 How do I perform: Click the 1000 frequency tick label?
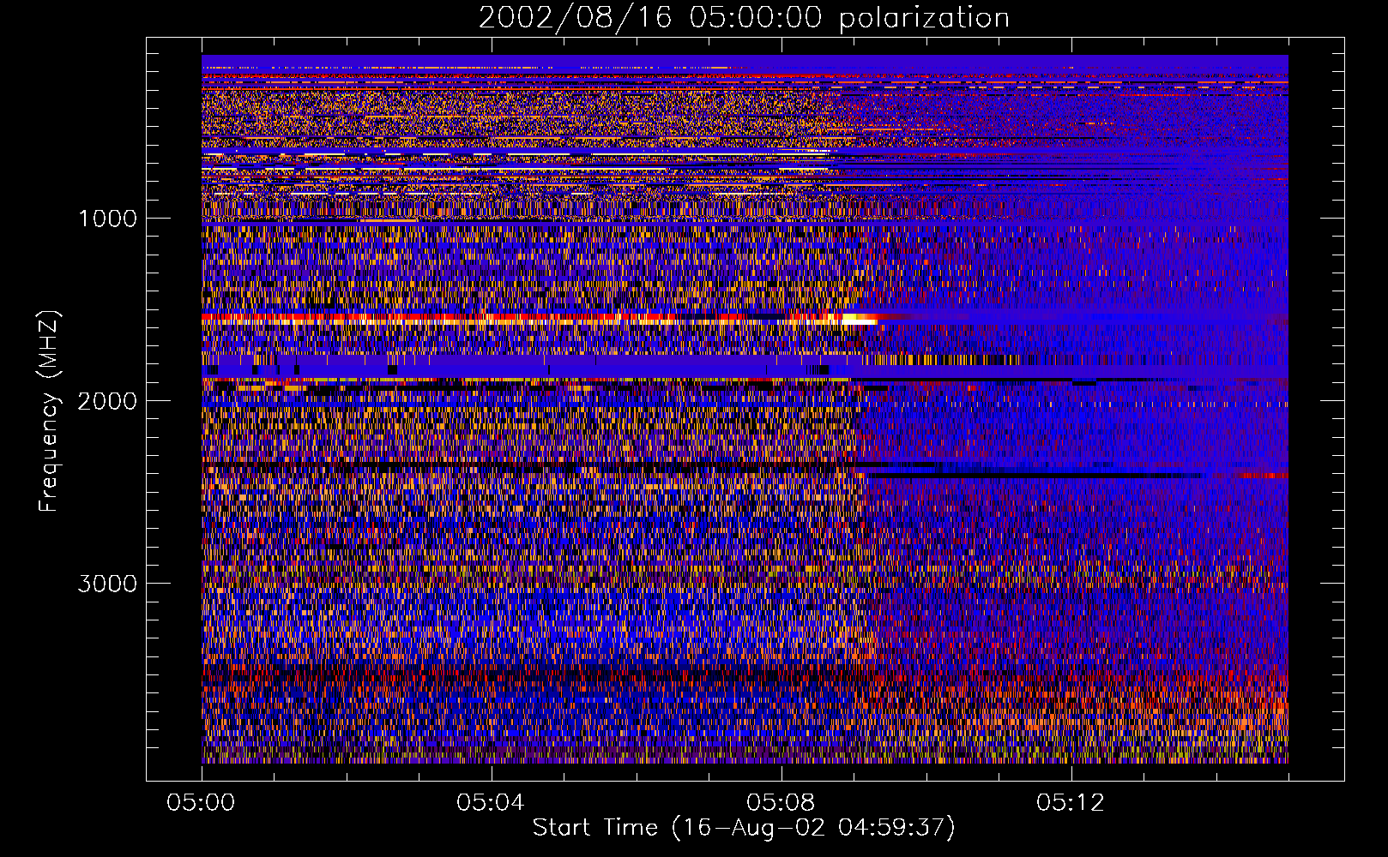pos(107,219)
